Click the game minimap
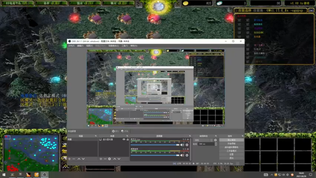 click(31, 153)
